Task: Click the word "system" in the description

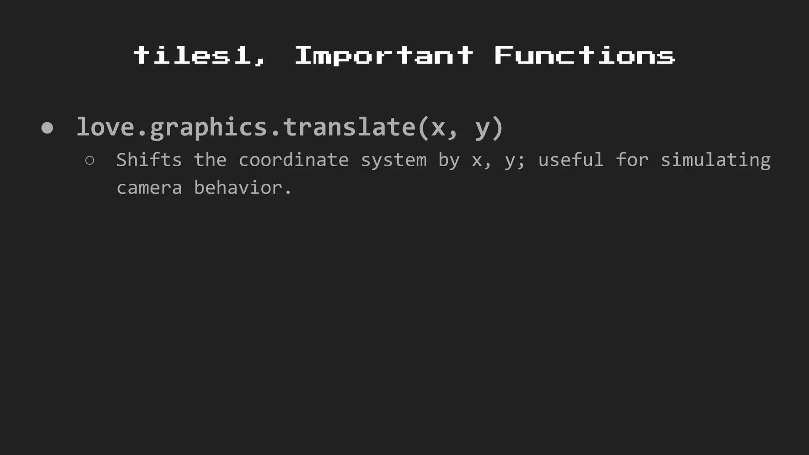Action: (393, 160)
